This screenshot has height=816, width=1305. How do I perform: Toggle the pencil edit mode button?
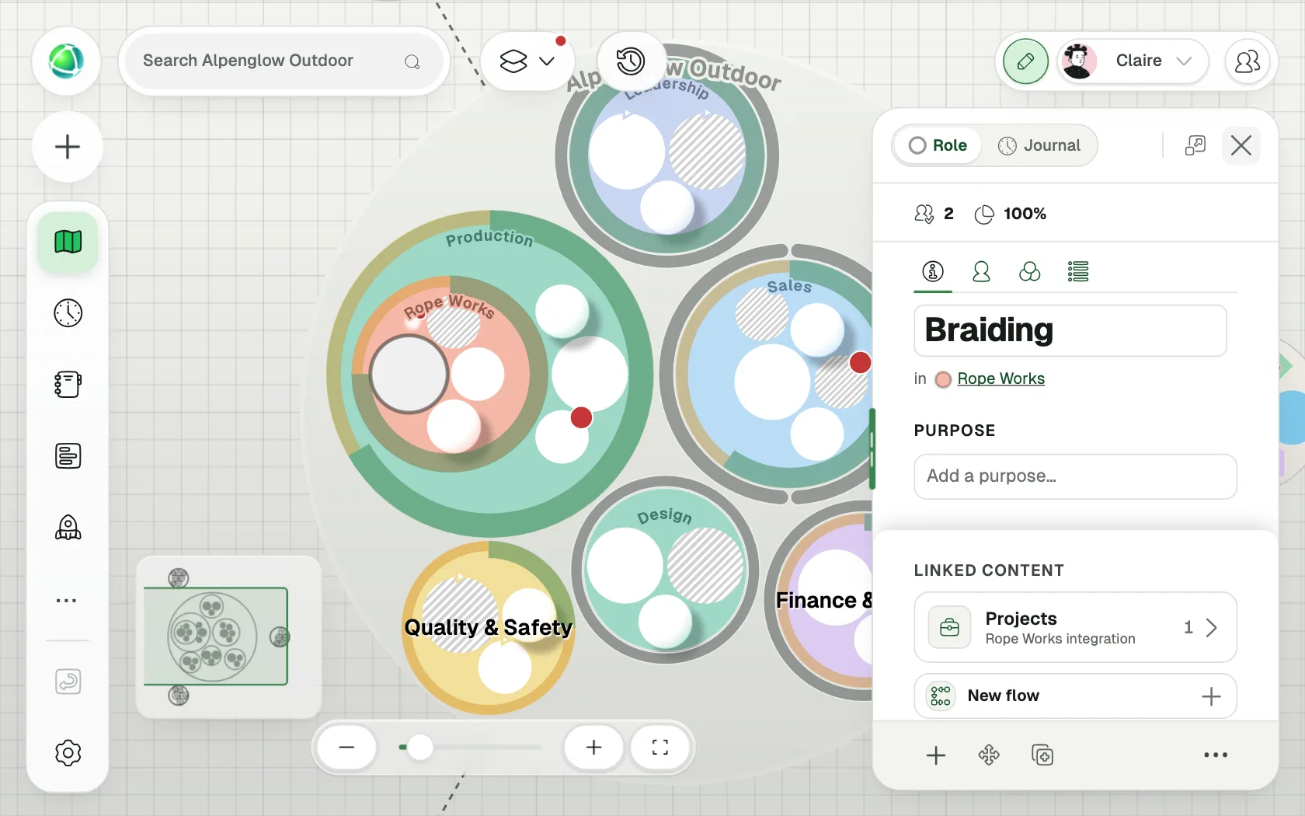[1025, 61]
